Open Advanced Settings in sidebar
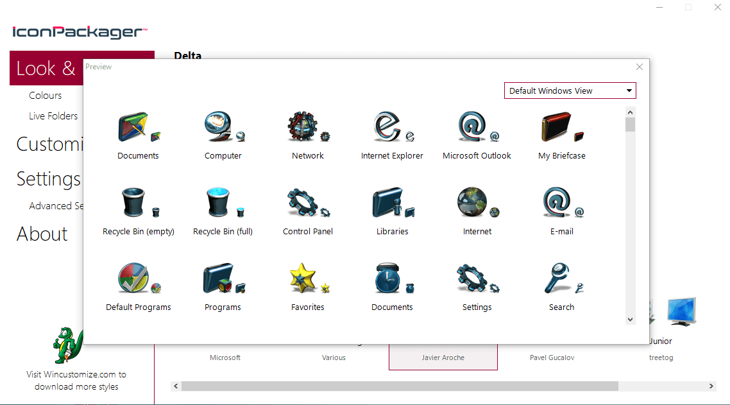Image resolution: width=730 pixels, height=405 pixels. pyautogui.click(x=56, y=205)
